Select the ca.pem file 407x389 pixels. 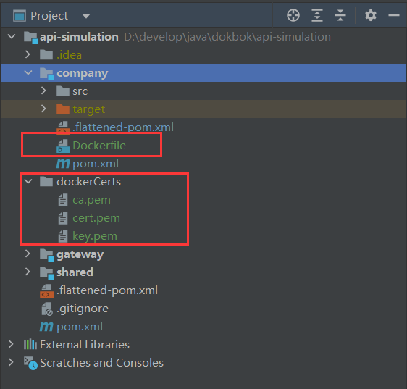[92, 200]
